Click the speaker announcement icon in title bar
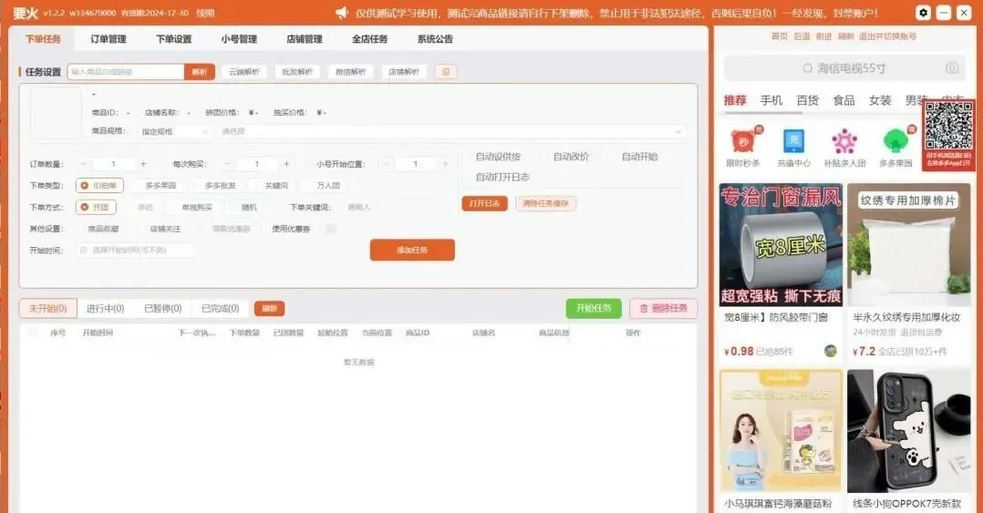This screenshot has height=513, width=983. pyautogui.click(x=342, y=13)
